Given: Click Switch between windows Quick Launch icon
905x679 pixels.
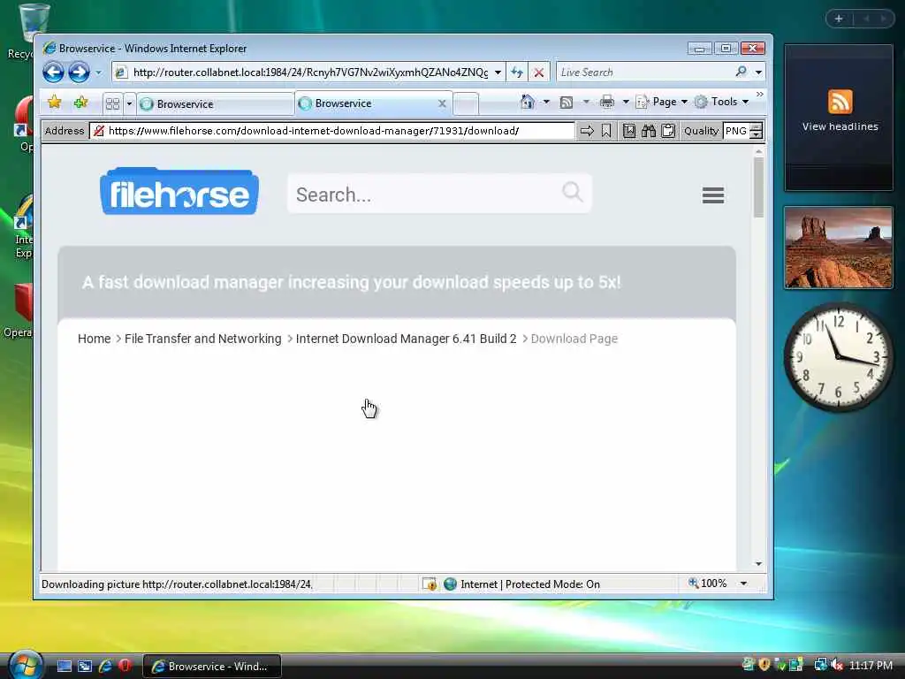Looking at the screenshot, I should click(x=85, y=666).
